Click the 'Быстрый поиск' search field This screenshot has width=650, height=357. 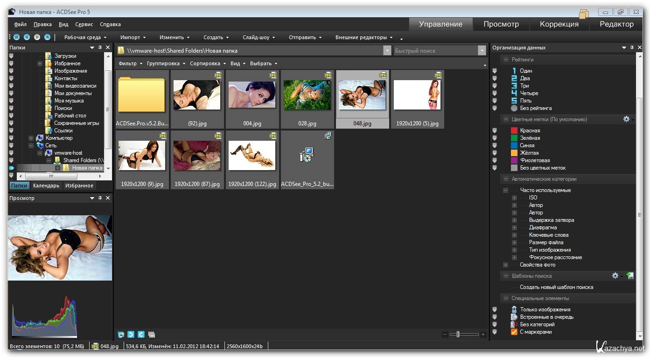(436, 51)
